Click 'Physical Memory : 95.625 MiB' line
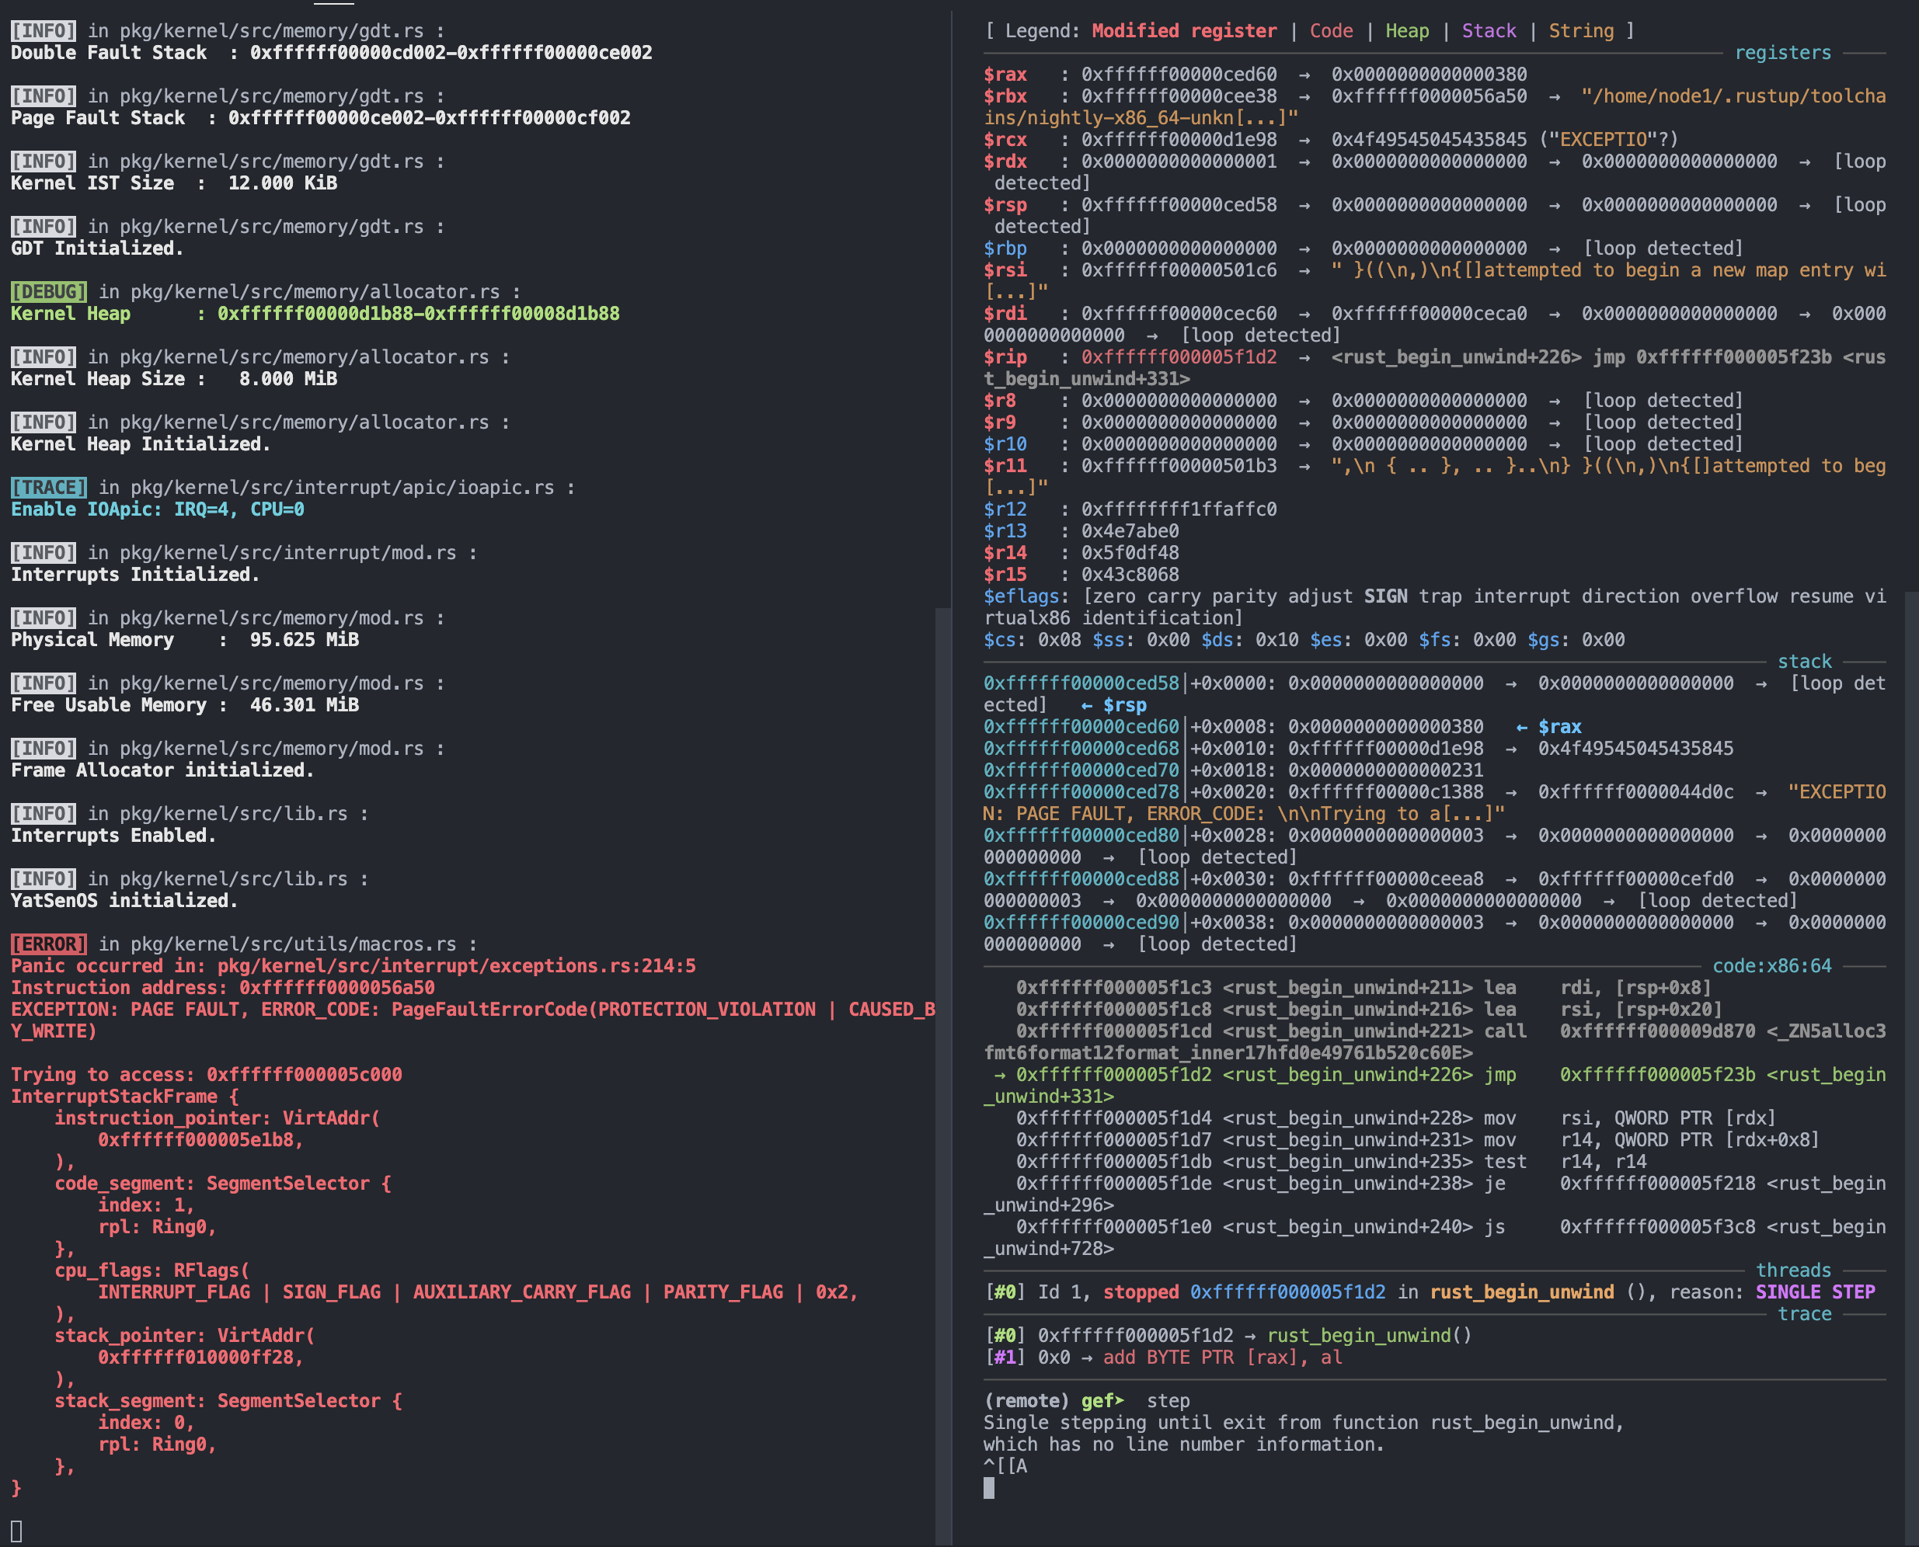Screen dimensions: 1919x1547 click(x=184, y=640)
